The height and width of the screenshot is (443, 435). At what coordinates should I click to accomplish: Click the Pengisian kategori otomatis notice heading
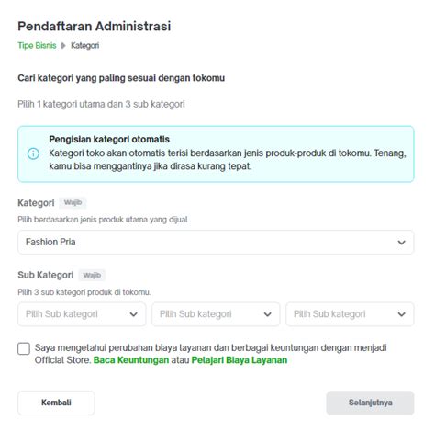109,140
